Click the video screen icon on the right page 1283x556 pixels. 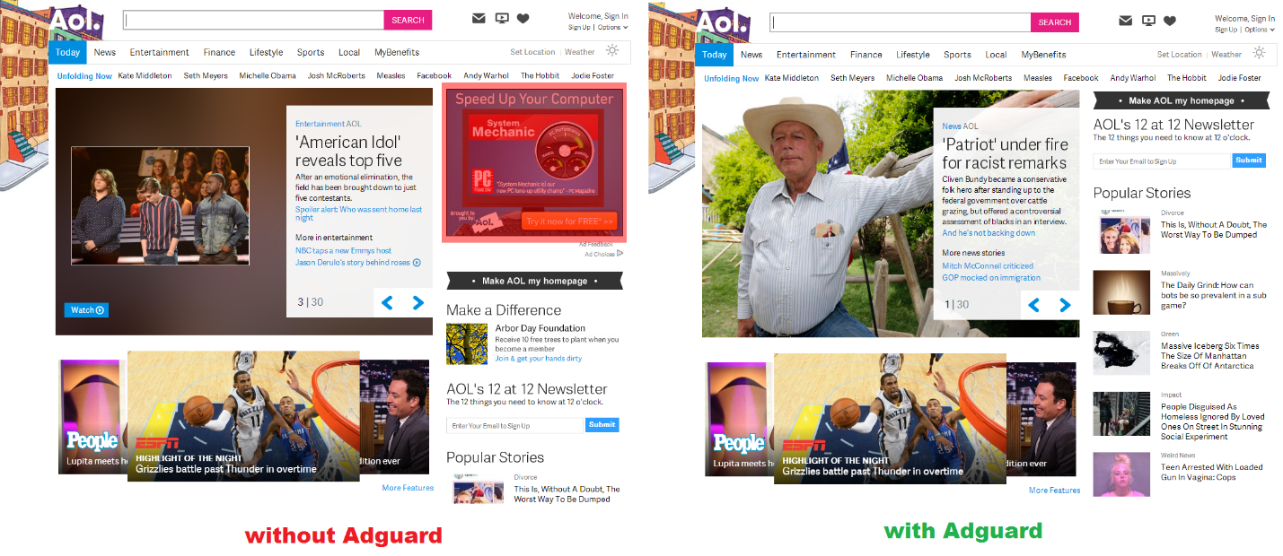click(x=1148, y=21)
